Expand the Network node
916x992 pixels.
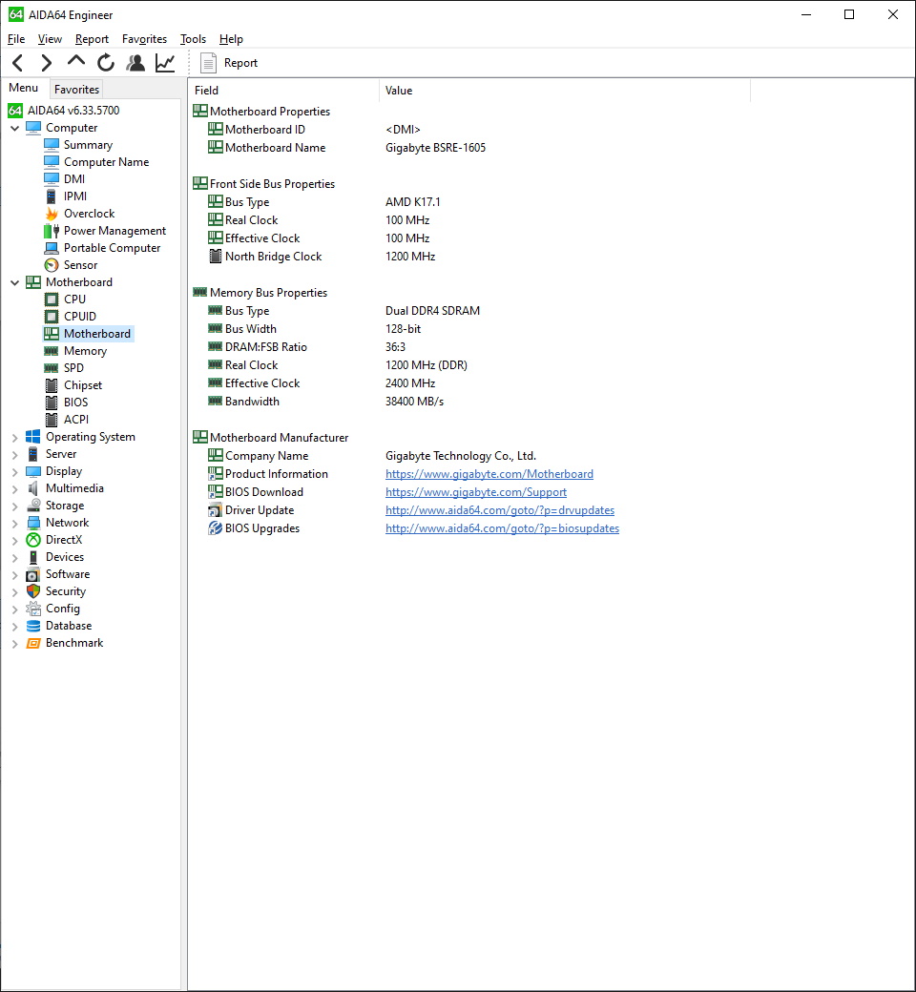[14, 523]
